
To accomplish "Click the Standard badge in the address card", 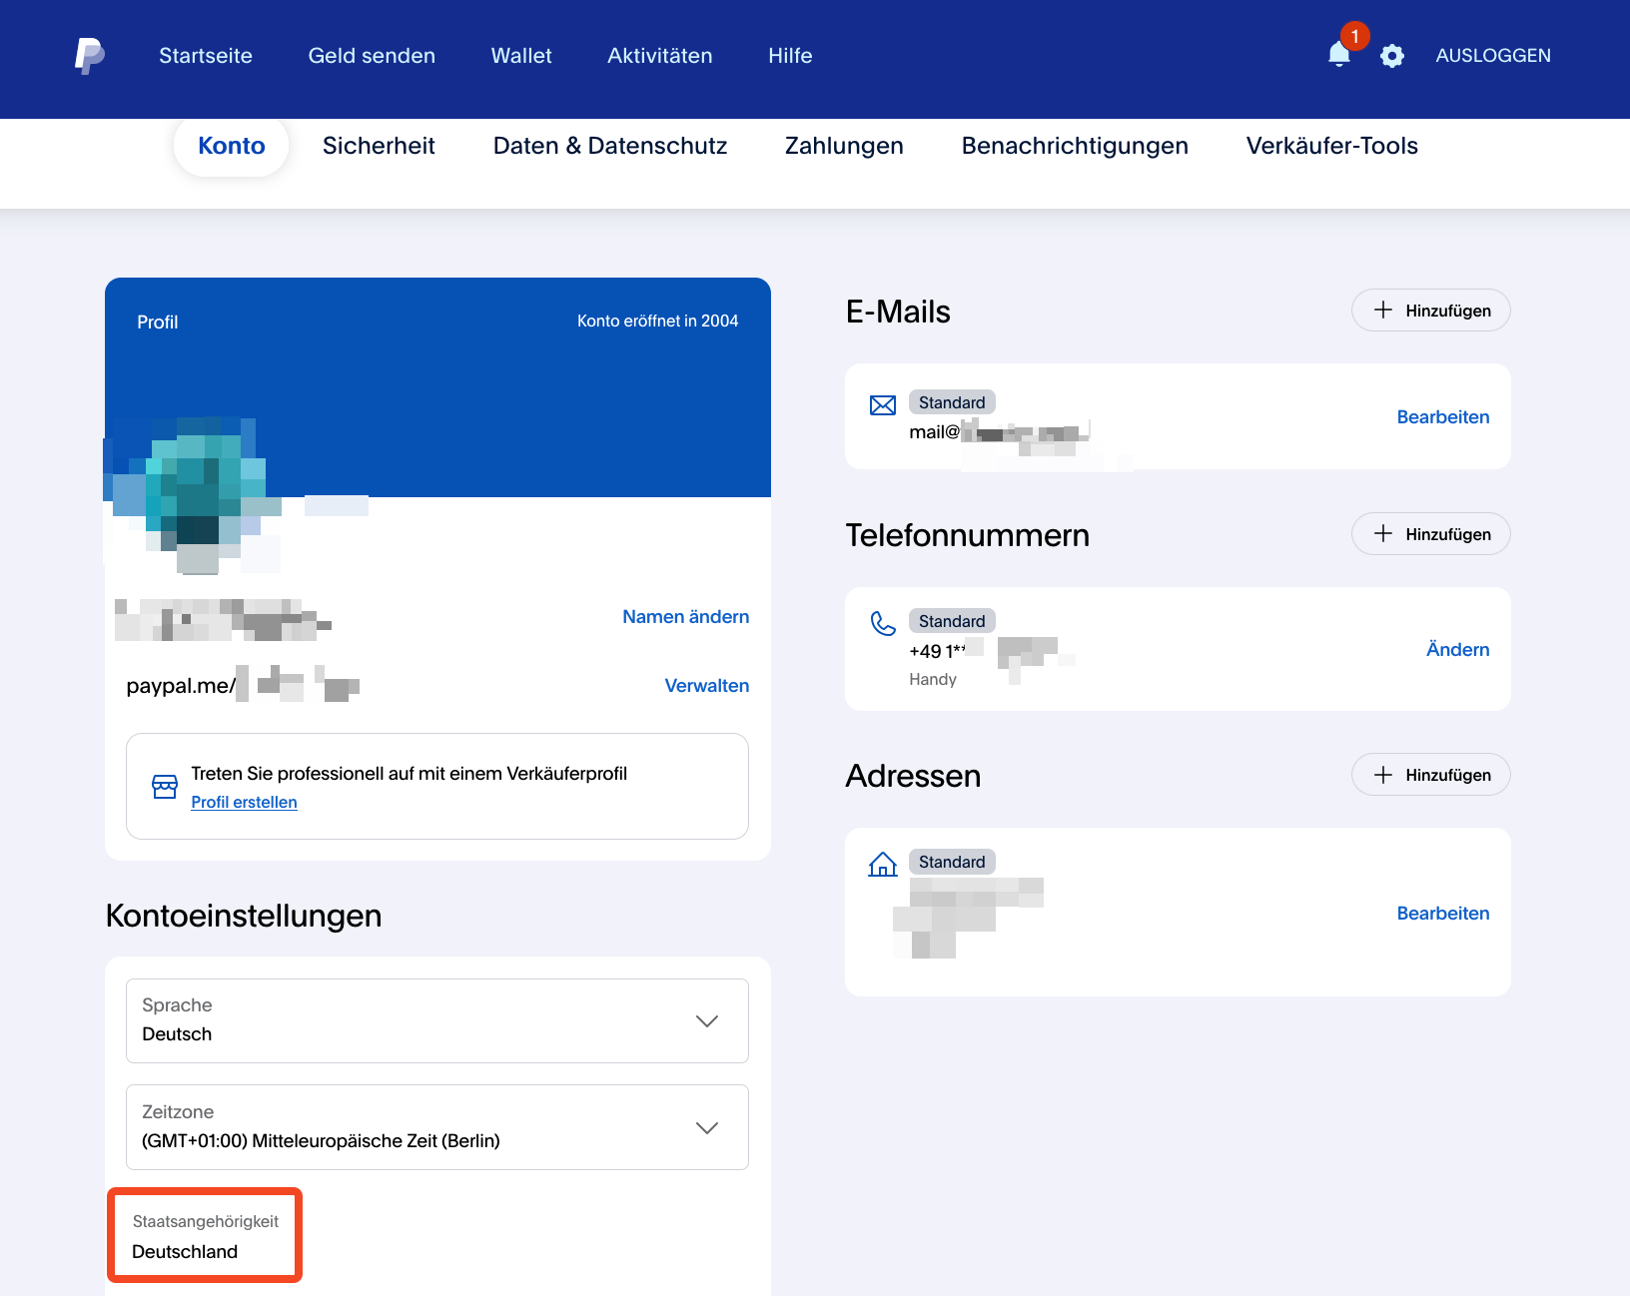I will (952, 862).
